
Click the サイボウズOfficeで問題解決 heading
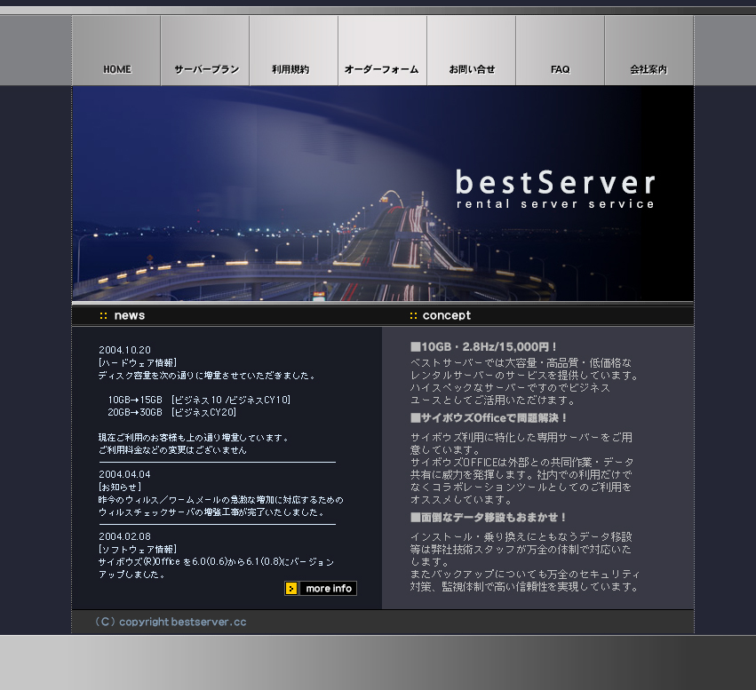click(x=489, y=417)
